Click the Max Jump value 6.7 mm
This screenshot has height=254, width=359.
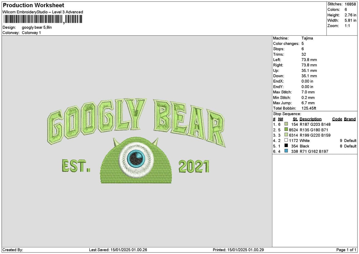point(308,103)
